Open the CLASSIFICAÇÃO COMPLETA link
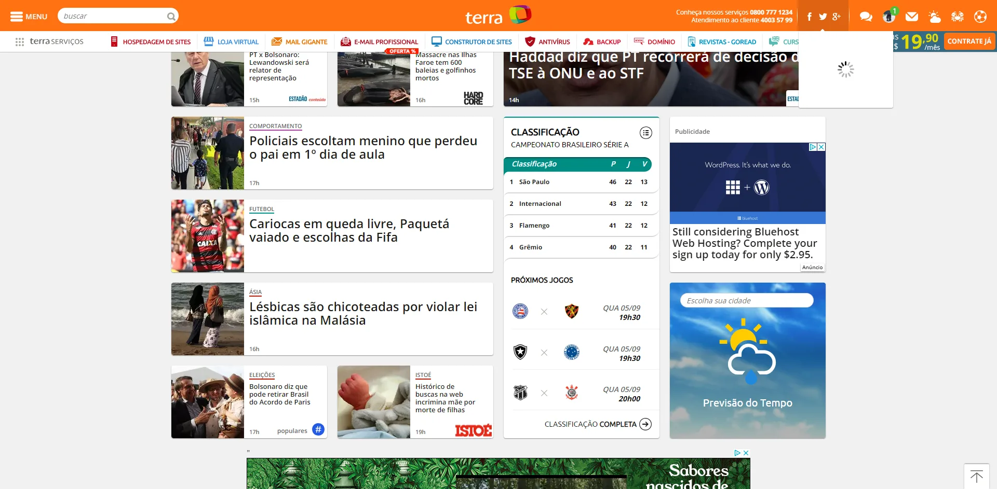The image size is (997, 489). [x=598, y=424]
